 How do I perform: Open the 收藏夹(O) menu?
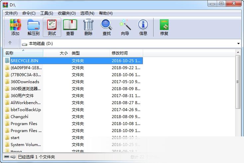pos(67,13)
